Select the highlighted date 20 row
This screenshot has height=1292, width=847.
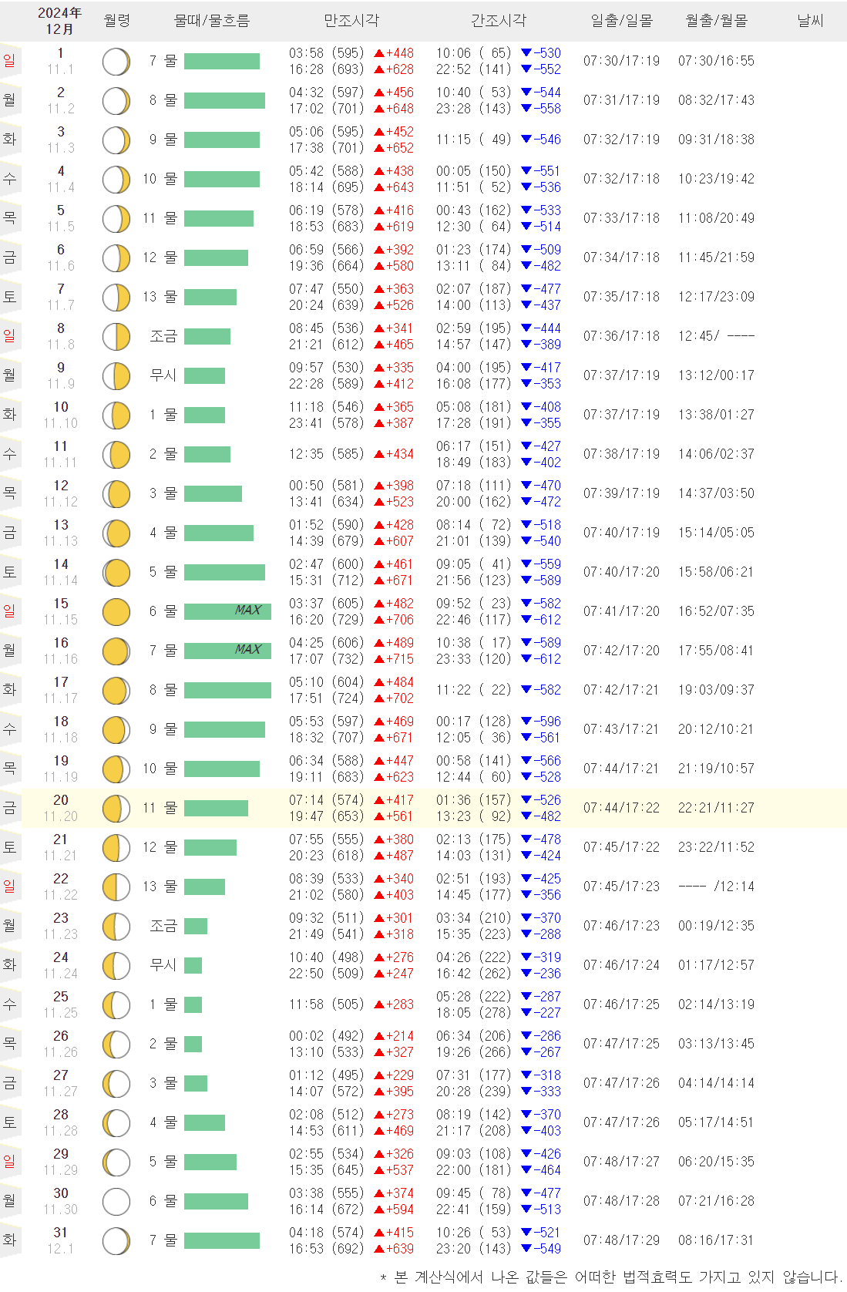[x=434, y=808]
